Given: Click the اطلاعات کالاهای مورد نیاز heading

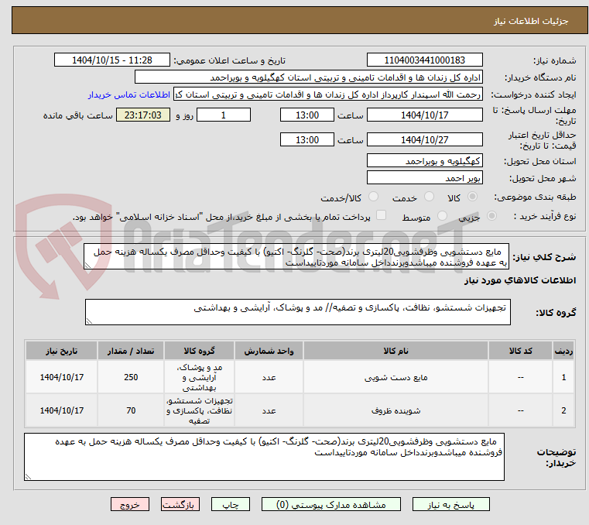Looking at the screenshot, I should [x=520, y=280].
